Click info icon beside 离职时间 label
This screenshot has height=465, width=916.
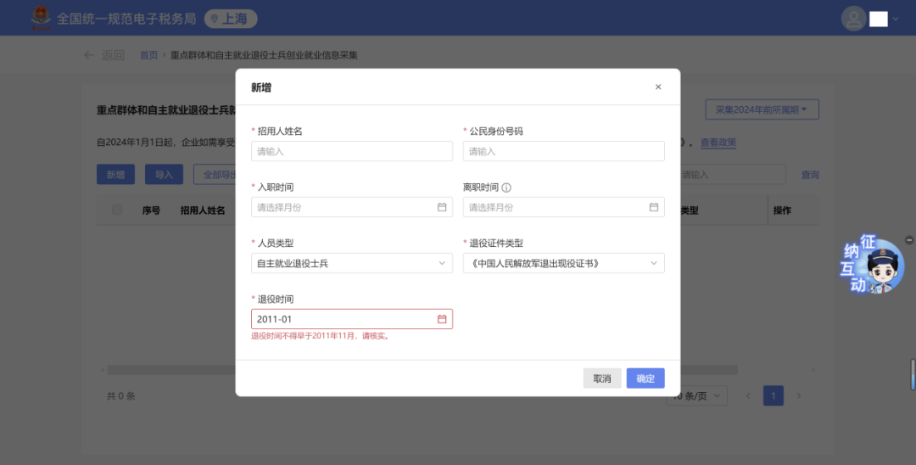coord(506,188)
